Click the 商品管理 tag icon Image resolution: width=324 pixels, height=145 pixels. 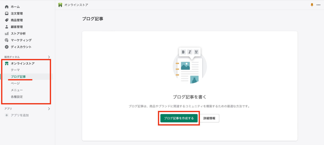point(7,20)
